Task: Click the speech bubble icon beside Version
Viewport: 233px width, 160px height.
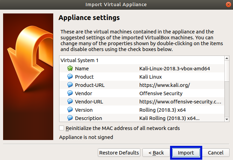Action: [x=70, y=110]
